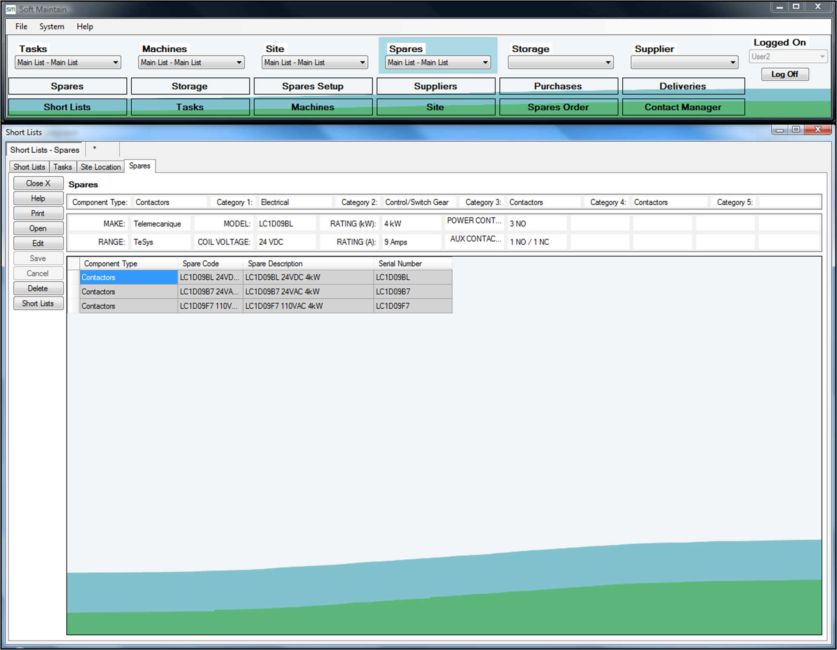The width and height of the screenshot is (837, 650).
Task: Click the Spares Setup button
Action: (x=313, y=86)
